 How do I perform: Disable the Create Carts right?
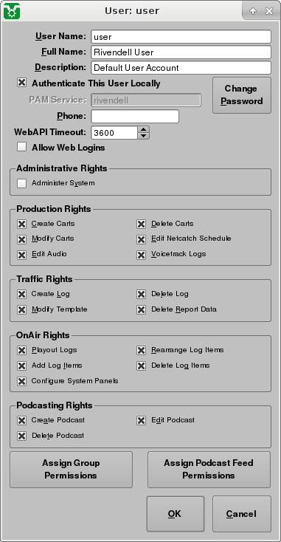click(21, 224)
